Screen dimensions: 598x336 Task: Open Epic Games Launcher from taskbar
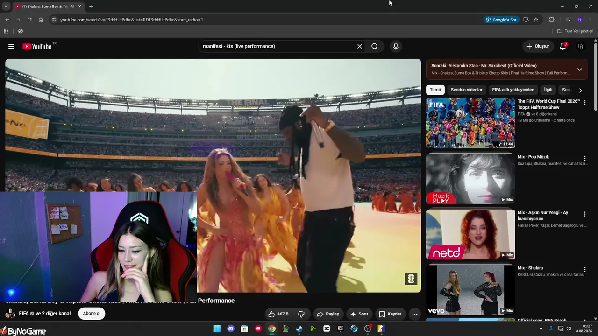pyautogui.click(x=340, y=329)
